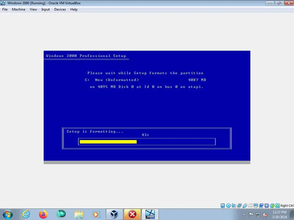Click the 'on 4095 MB Disk 0' line
This screenshot has width=294, height=220.
pos(147,87)
